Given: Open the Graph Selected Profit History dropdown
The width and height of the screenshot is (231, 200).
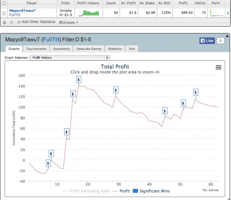Looking at the screenshot, I should tap(70, 58).
